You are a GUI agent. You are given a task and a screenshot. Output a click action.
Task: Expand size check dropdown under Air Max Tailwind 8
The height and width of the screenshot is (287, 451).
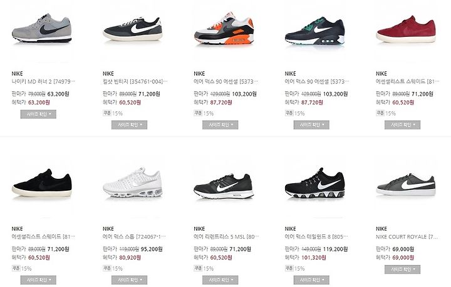311,280
